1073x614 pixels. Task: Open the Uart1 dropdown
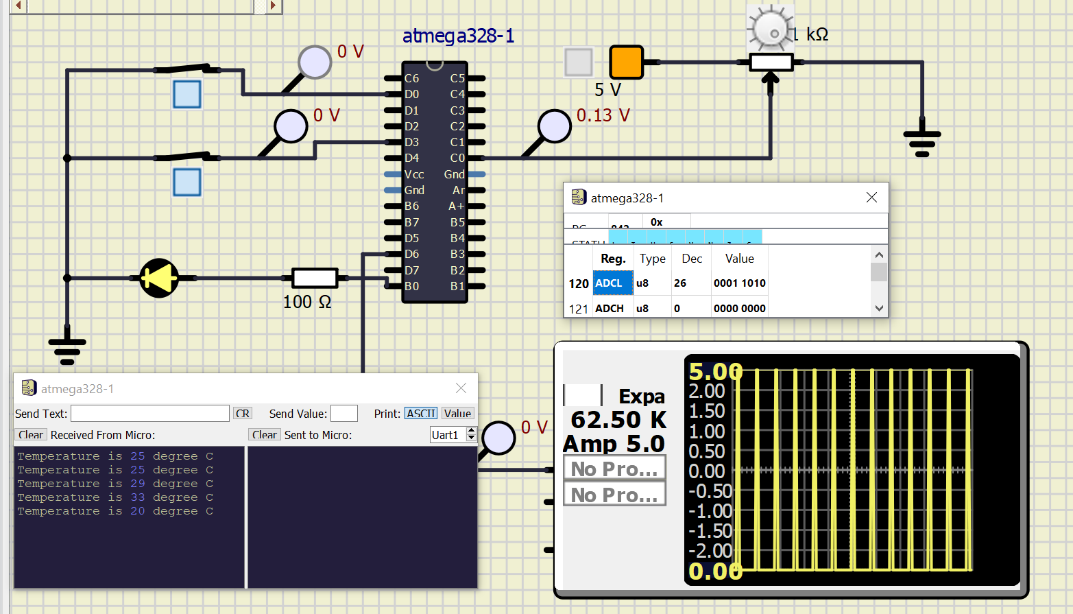(447, 434)
